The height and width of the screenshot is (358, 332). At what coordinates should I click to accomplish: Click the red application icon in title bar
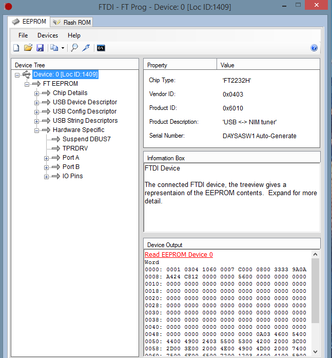coord(8,6)
